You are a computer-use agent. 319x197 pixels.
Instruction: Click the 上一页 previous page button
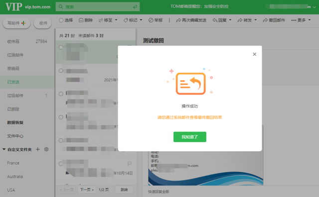coord(67,190)
